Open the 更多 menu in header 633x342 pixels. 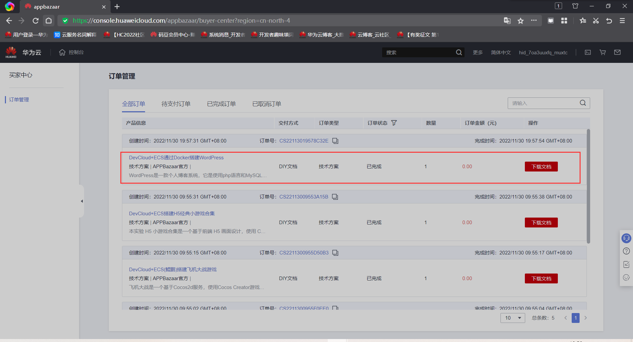(x=478, y=52)
